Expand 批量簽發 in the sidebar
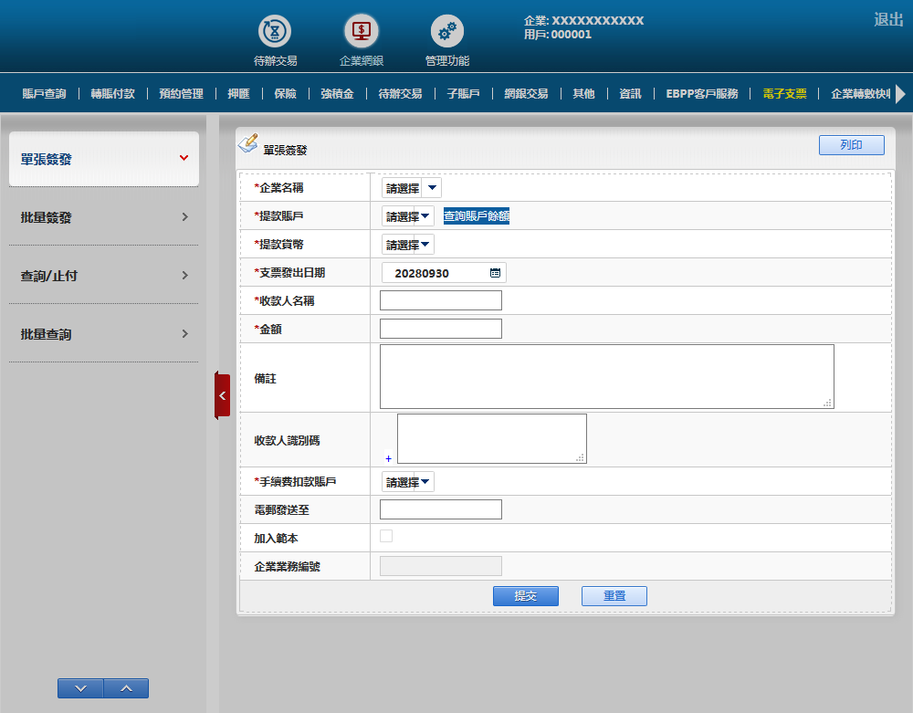The height and width of the screenshot is (713, 913). pos(103,217)
